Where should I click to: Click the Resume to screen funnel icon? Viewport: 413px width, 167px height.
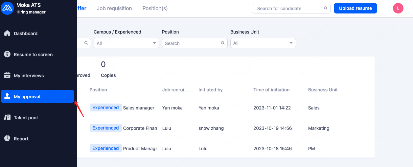coord(7,54)
